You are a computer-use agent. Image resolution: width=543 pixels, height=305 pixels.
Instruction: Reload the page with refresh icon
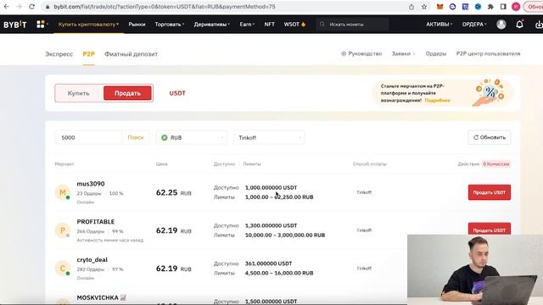pyautogui.click(x=31, y=7)
